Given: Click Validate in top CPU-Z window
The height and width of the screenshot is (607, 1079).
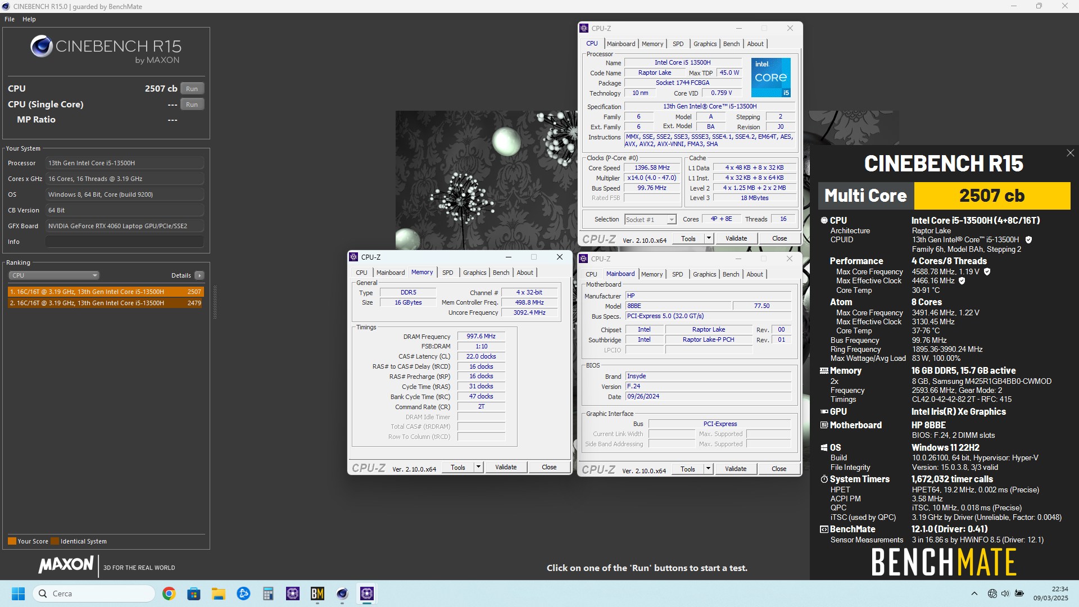Looking at the screenshot, I should [736, 238].
